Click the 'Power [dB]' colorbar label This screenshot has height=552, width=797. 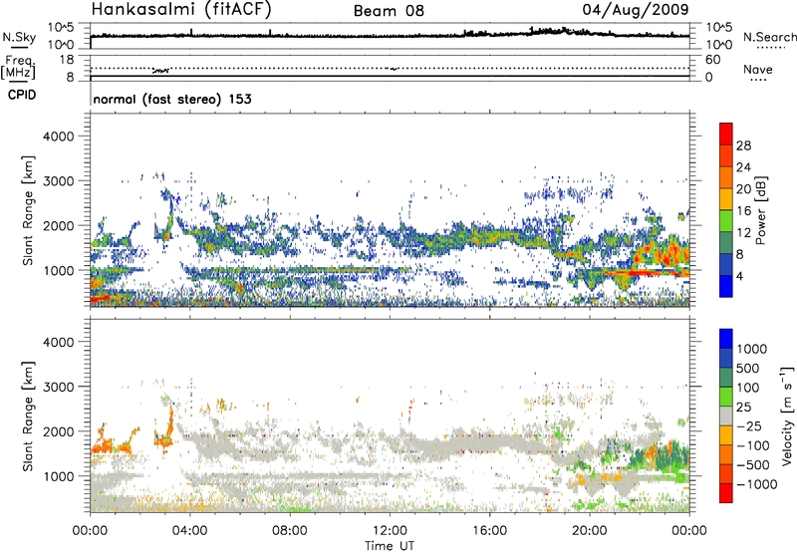click(x=760, y=210)
